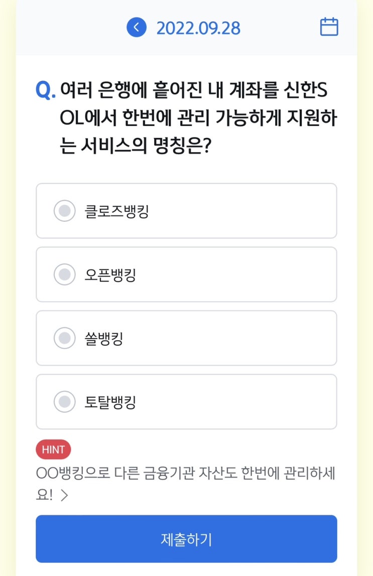Select the 클로즈뱅킹 radio button
The height and width of the screenshot is (576, 373).
pyautogui.click(x=64, y=211)
